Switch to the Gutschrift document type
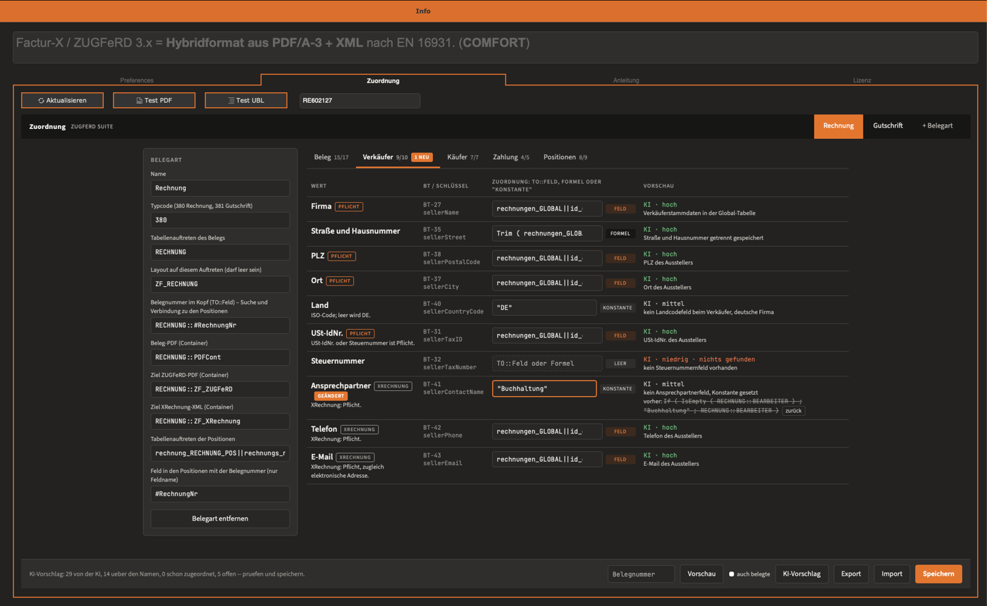This screenshot has height=606, width=987. [888, 126]
